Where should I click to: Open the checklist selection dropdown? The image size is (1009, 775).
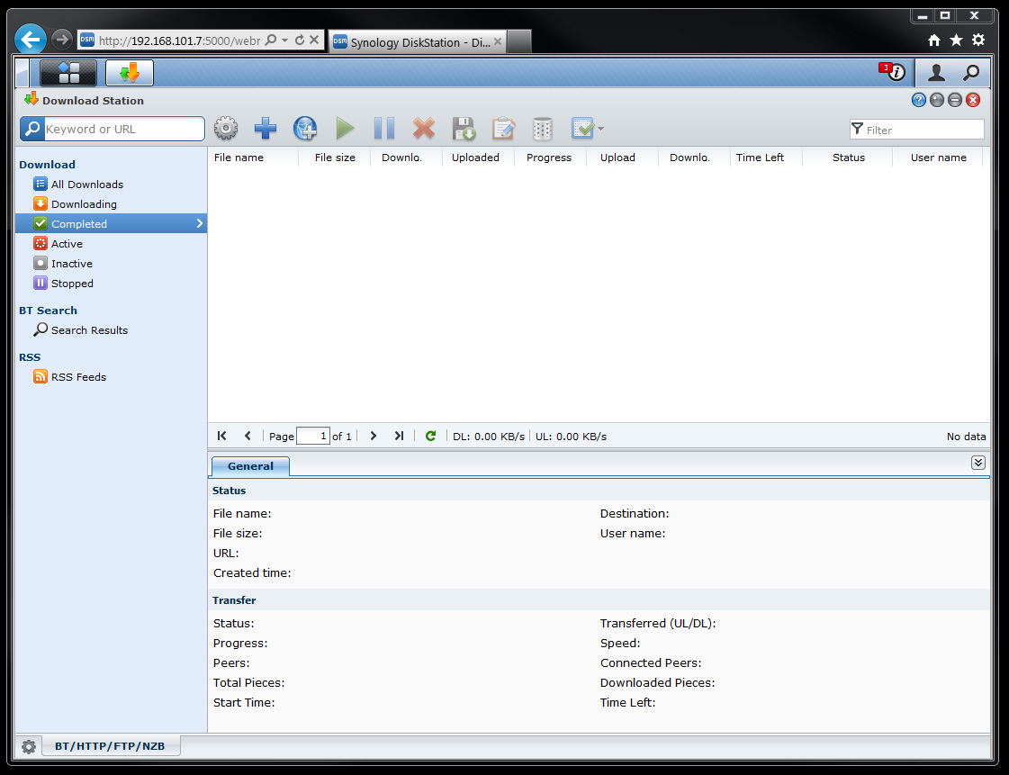pyautogui.click(x=587, y=129)
